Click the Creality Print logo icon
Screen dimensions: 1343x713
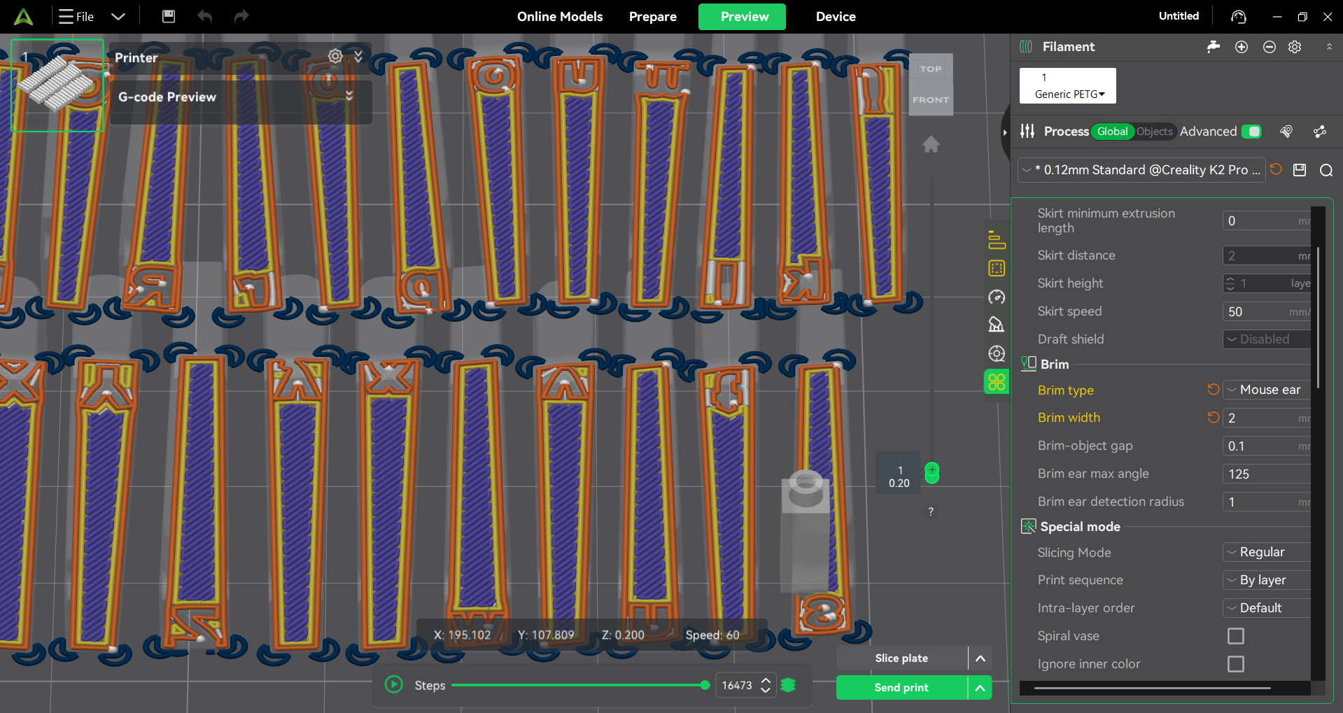[23, 16]
